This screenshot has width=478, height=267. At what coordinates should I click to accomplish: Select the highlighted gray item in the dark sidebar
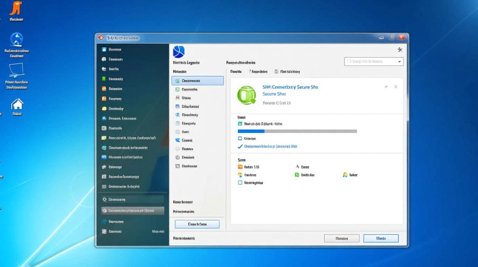pyautogui.click(x=133, y=211)
